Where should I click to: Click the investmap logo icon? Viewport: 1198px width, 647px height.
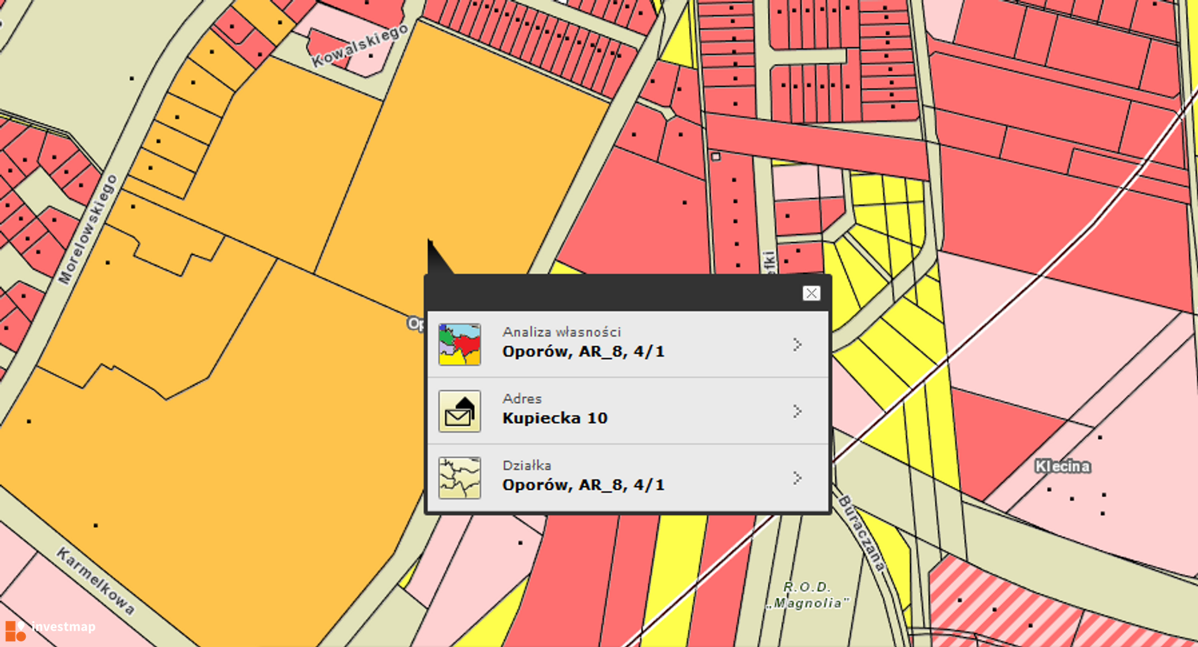(15, 629)
